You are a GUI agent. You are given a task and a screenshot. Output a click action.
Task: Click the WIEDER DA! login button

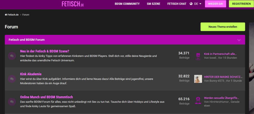point(215,4)
